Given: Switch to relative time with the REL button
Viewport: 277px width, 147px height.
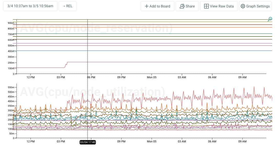Looking at the screenshot, I should (x=67, y=6).
